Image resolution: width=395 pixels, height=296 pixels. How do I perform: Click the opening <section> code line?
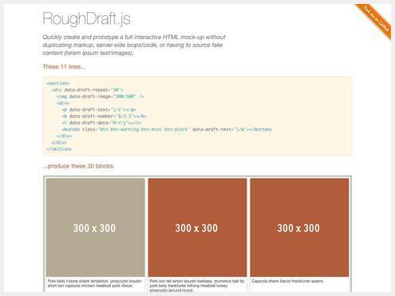(57, 83)
